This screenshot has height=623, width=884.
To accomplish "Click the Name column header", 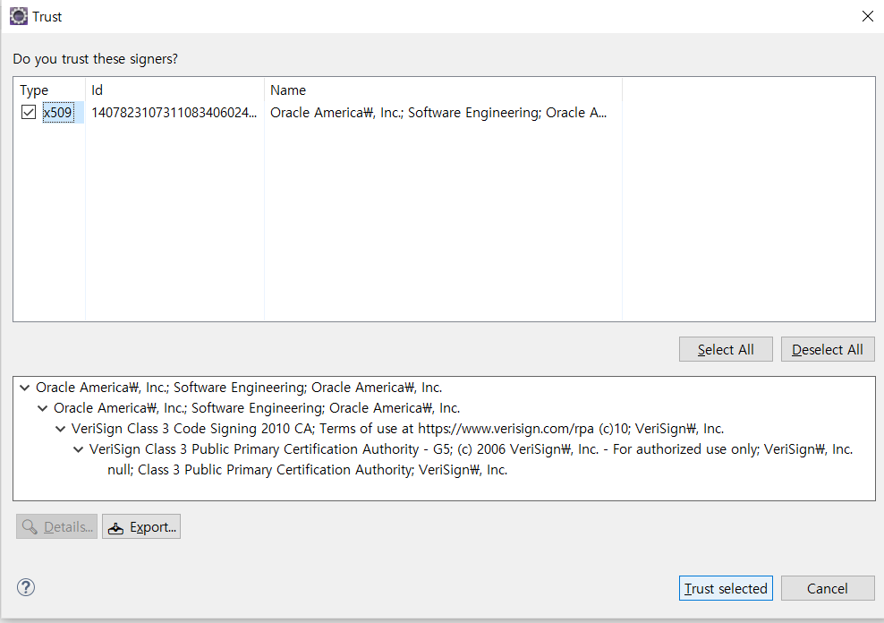I will [443, 90].
